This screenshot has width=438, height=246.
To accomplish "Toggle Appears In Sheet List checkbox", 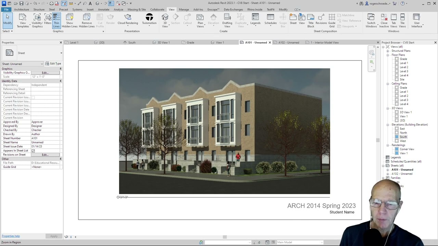I will [x=33, y=151].
